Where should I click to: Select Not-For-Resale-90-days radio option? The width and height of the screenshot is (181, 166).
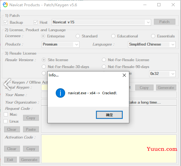coord(104,67)
